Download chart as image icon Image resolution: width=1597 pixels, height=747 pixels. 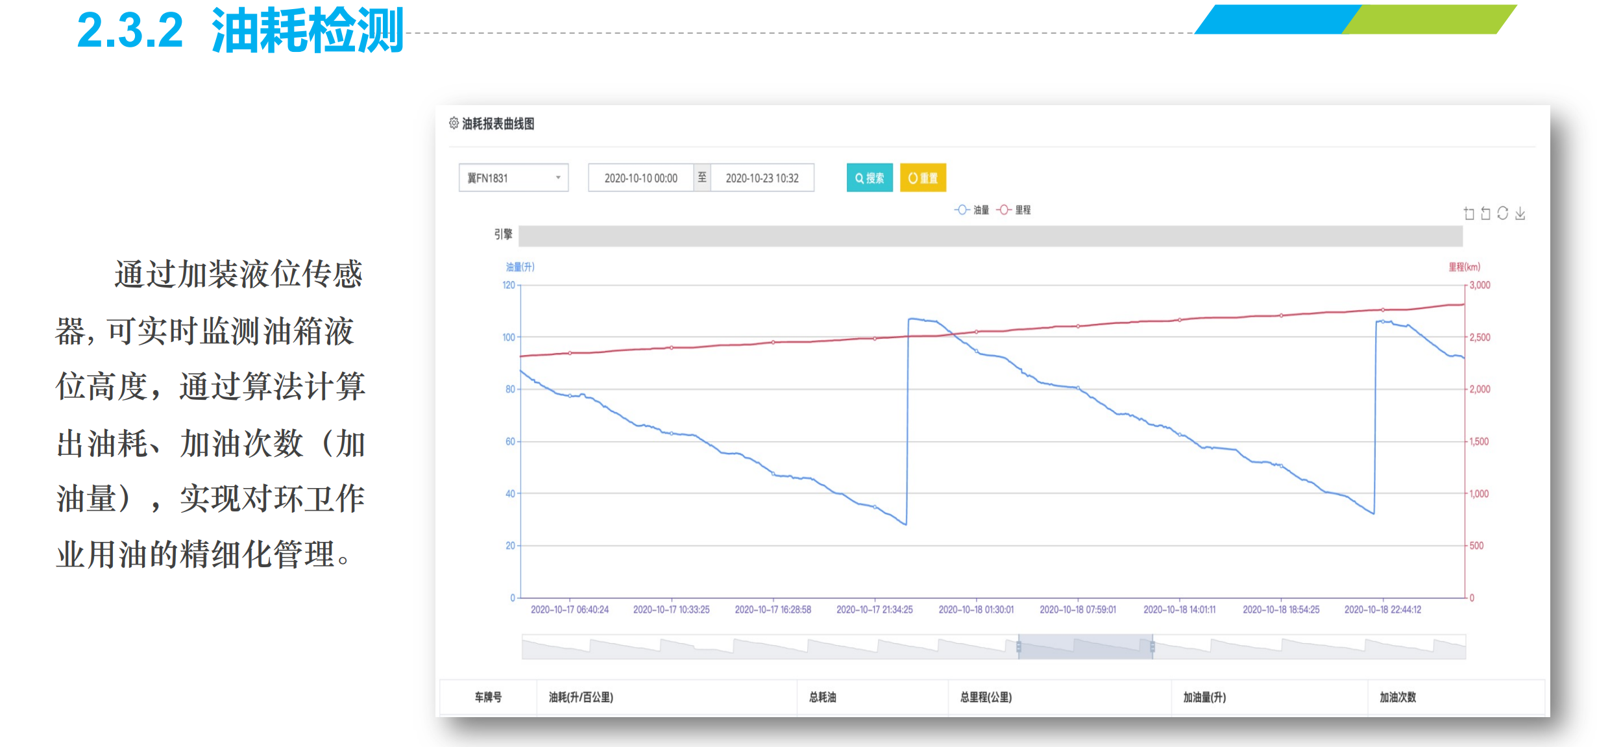click(1520, 214)
